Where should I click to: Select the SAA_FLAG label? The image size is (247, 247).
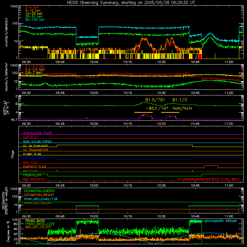30,162
